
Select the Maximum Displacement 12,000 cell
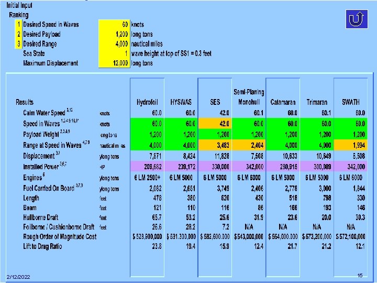click(x=114, y=63)
